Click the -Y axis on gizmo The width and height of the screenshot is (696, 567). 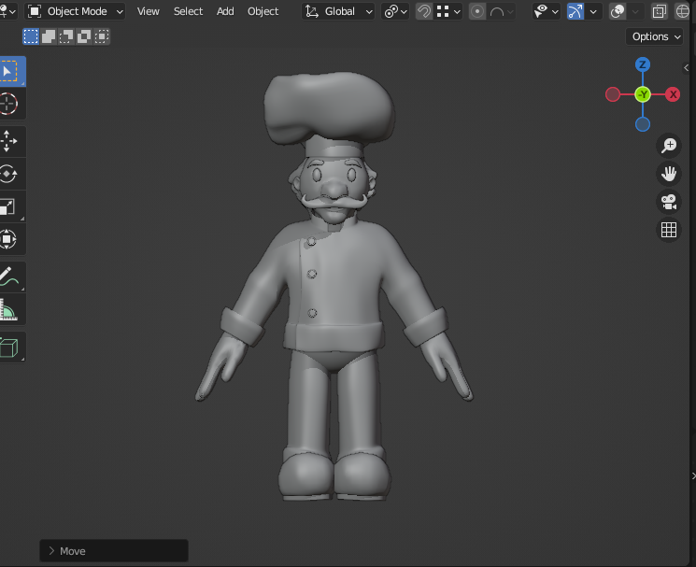point(643,94)
